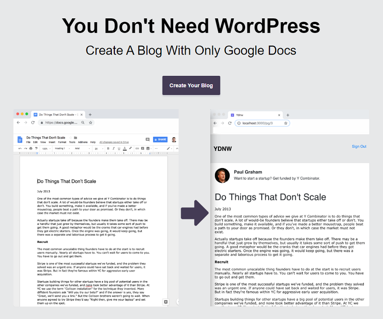This screenshot has height=319, width=383.
Task: Open the Arial font dropdown
Action: coord(82,148)
